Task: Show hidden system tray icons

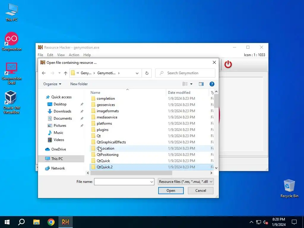Action: (x=251, y=222)
